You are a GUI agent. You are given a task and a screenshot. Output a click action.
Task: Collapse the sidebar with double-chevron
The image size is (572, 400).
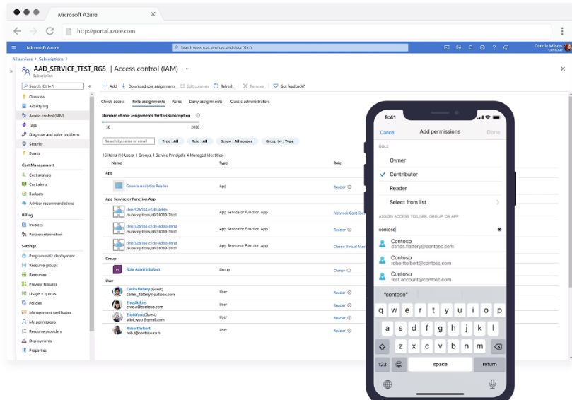[90, 86]
